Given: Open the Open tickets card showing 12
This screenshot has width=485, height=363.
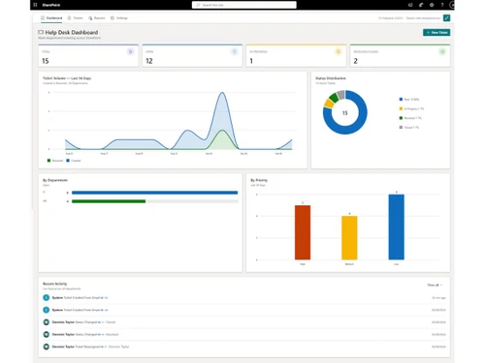Looking at the screenshot, I should (192, 56).
